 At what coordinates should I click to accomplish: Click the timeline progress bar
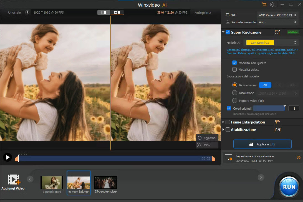(115, 158)
